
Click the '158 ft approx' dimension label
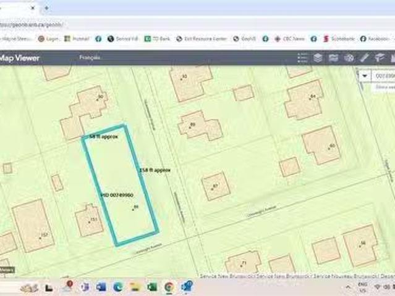(x=155, y=170)
